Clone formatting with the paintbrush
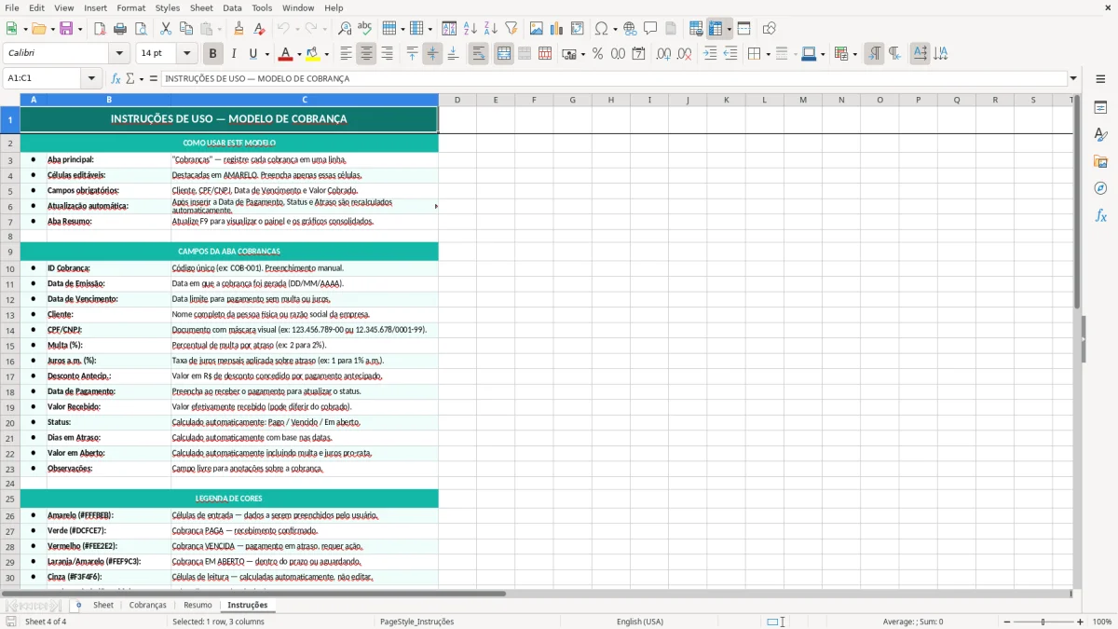 pos(239,29)
